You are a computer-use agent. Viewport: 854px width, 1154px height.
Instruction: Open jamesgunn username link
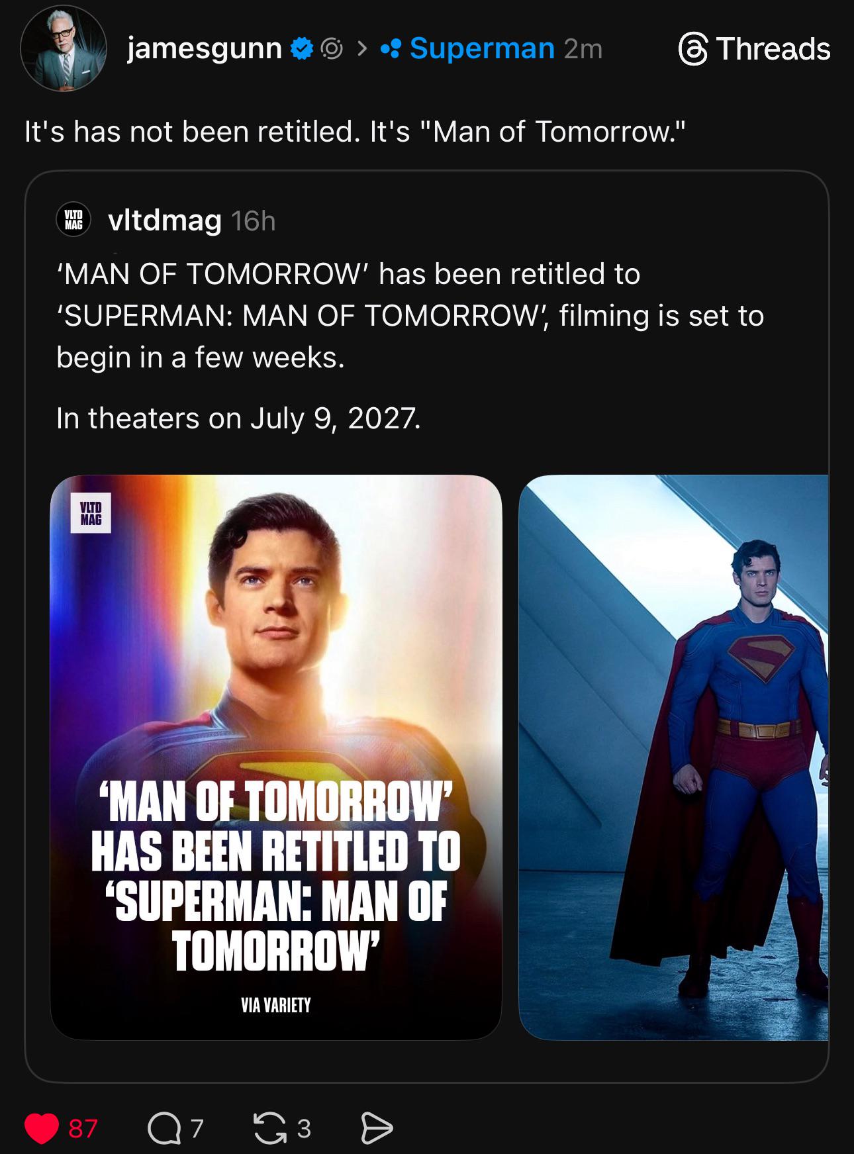pos(205,48)
